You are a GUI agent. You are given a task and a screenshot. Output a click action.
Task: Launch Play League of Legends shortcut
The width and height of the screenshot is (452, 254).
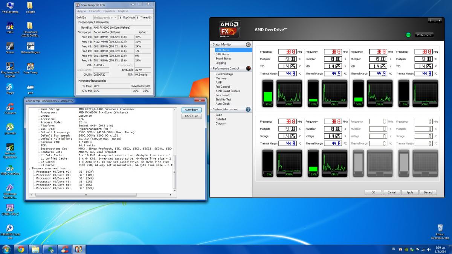(10, 70)
